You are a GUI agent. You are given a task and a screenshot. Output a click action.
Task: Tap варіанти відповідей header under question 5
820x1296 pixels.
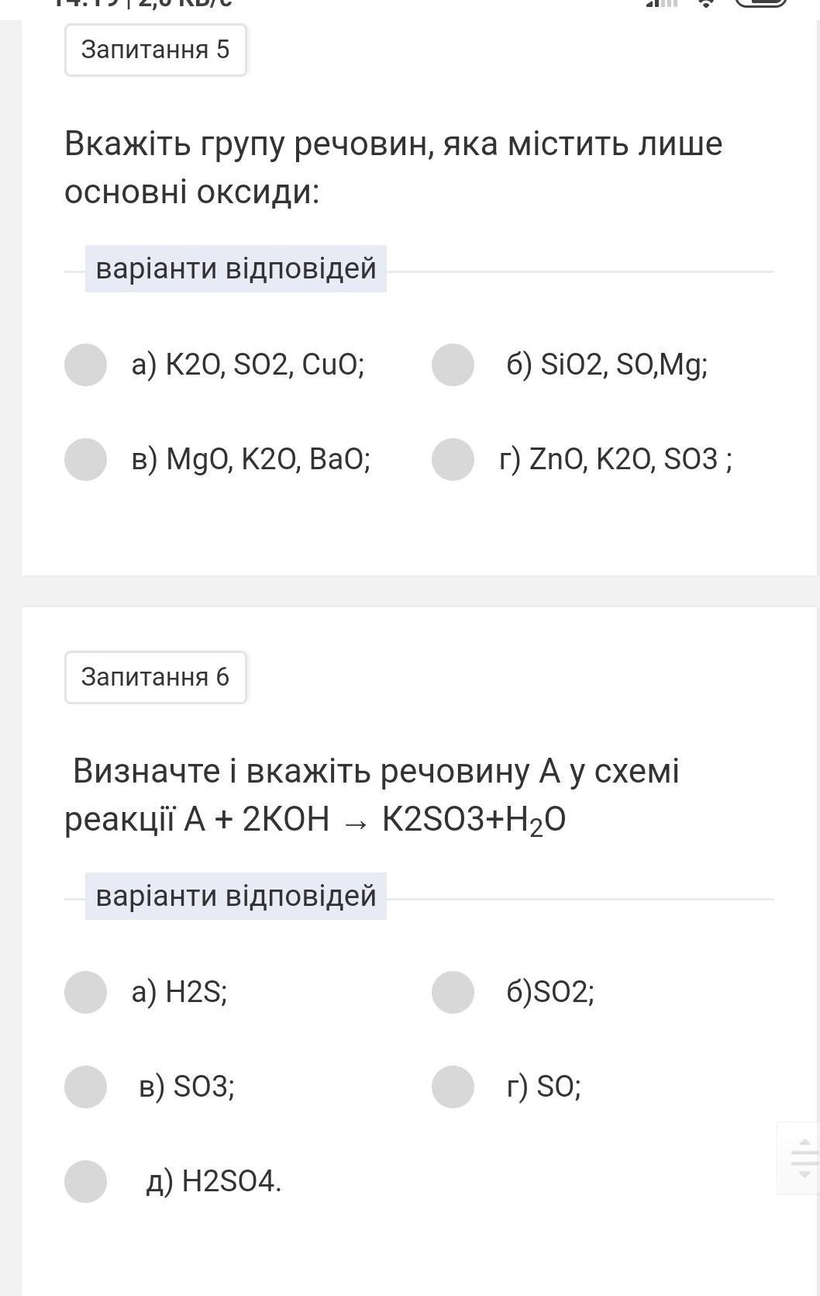tap(236, 268)
